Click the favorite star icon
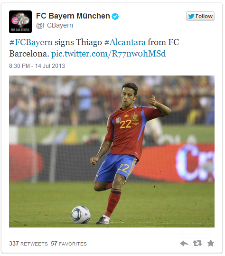This screenshot has height=256, width=225. (211, 243)
